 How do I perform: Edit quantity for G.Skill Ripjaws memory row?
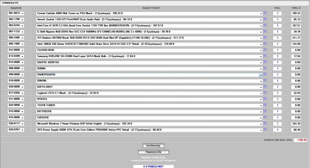[277, 32]
